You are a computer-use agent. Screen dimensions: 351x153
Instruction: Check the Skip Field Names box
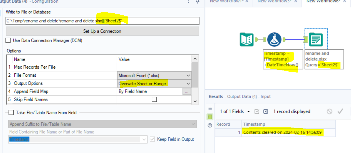tap(154, 100)
